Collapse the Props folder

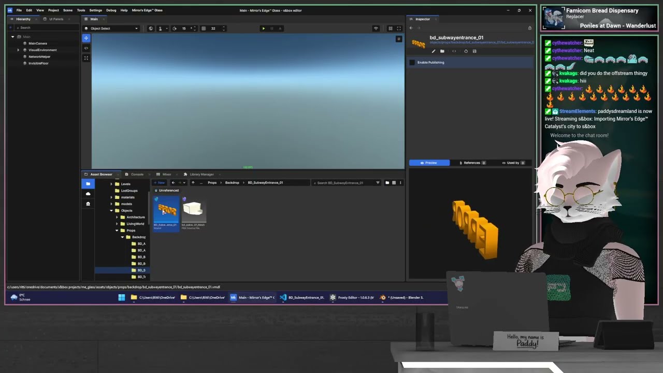pyautogui.click(x=117, y=231)
